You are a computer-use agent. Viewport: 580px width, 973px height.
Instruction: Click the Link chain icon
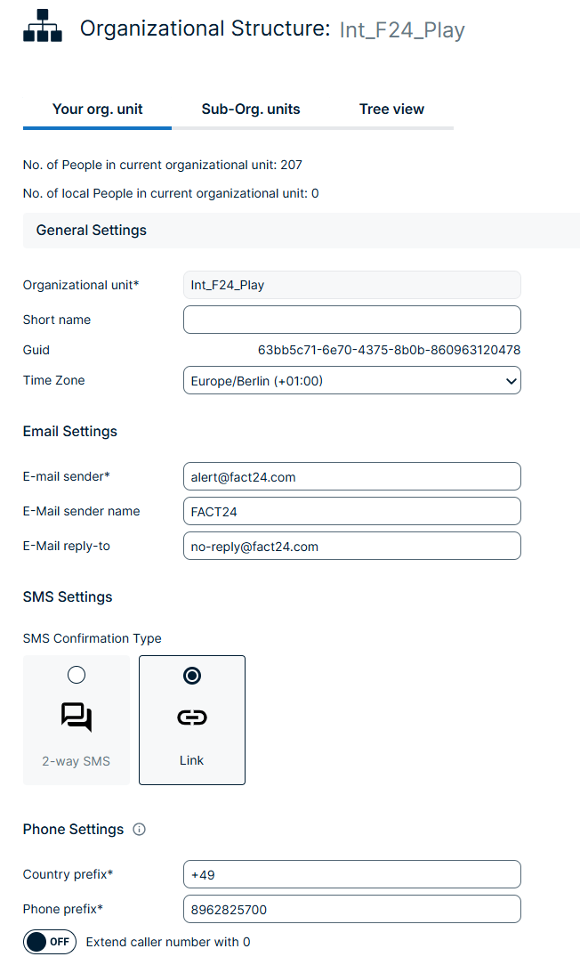point(192,718)
